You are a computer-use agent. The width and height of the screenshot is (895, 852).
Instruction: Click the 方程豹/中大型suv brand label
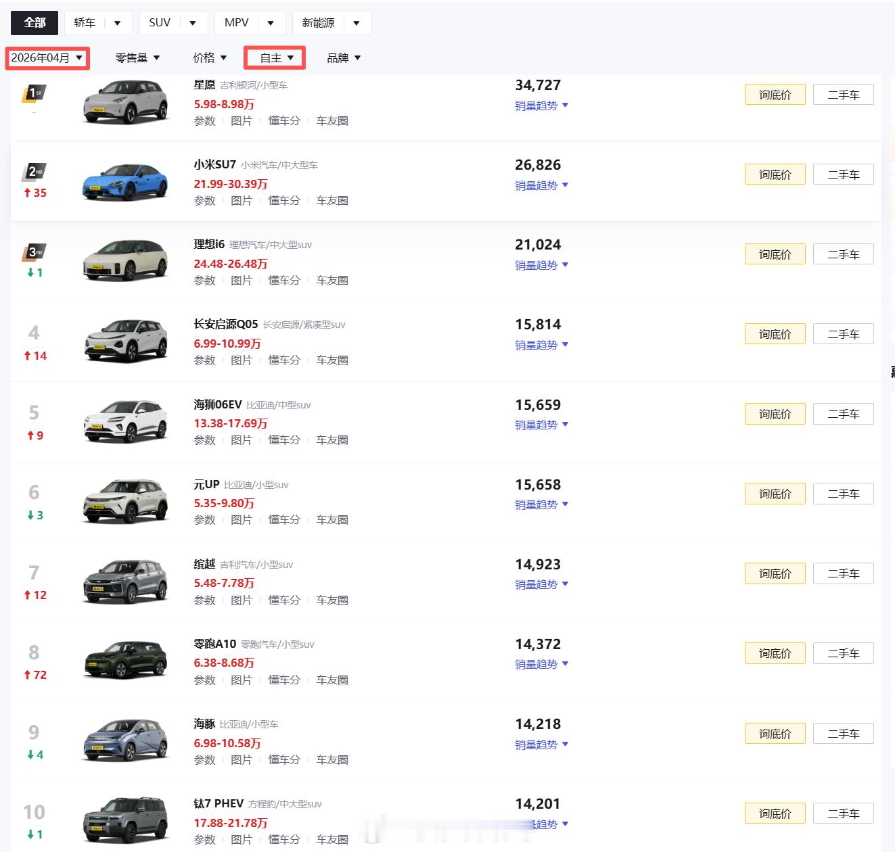(x=285, y=805)
